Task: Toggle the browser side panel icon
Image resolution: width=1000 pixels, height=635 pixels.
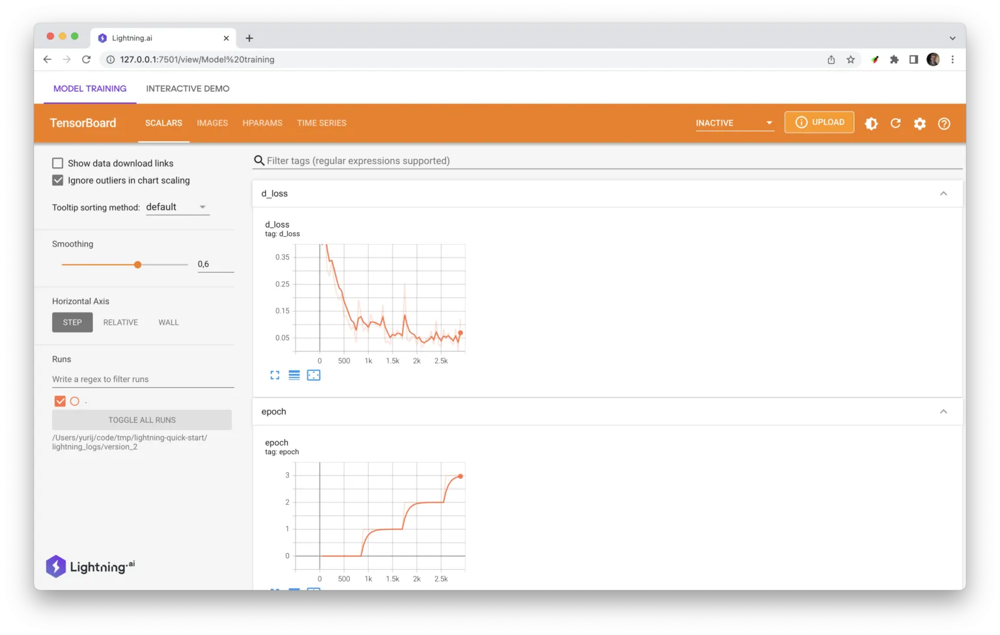Action: tap(913, 60)
